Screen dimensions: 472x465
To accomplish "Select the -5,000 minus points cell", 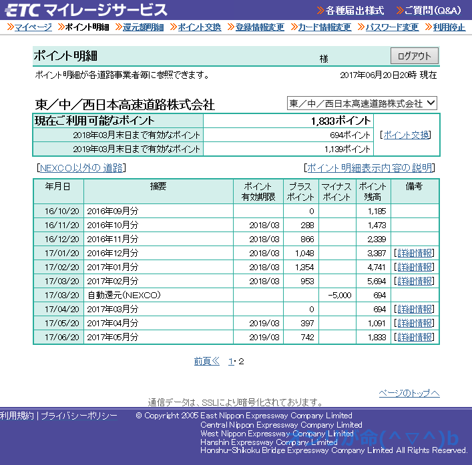I will pyautogui.click(x=337, y=295).
